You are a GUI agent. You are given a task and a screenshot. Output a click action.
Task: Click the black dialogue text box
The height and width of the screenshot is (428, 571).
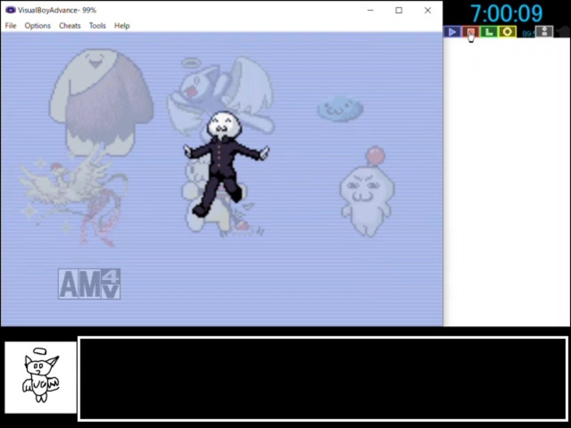click(x=322, y=379)
